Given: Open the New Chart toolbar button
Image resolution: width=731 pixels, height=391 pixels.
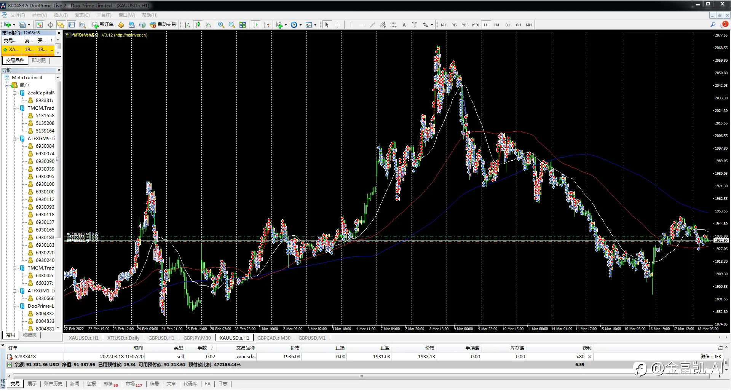Looking at the screenshot, I should tap(8, 25).
